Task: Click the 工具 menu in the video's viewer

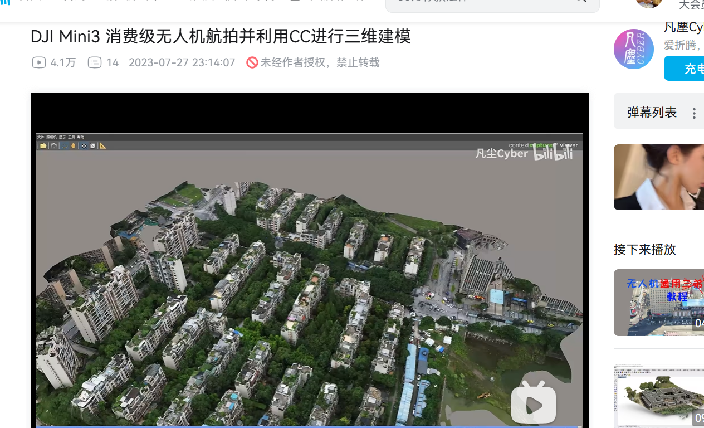Action: point(72,137)
